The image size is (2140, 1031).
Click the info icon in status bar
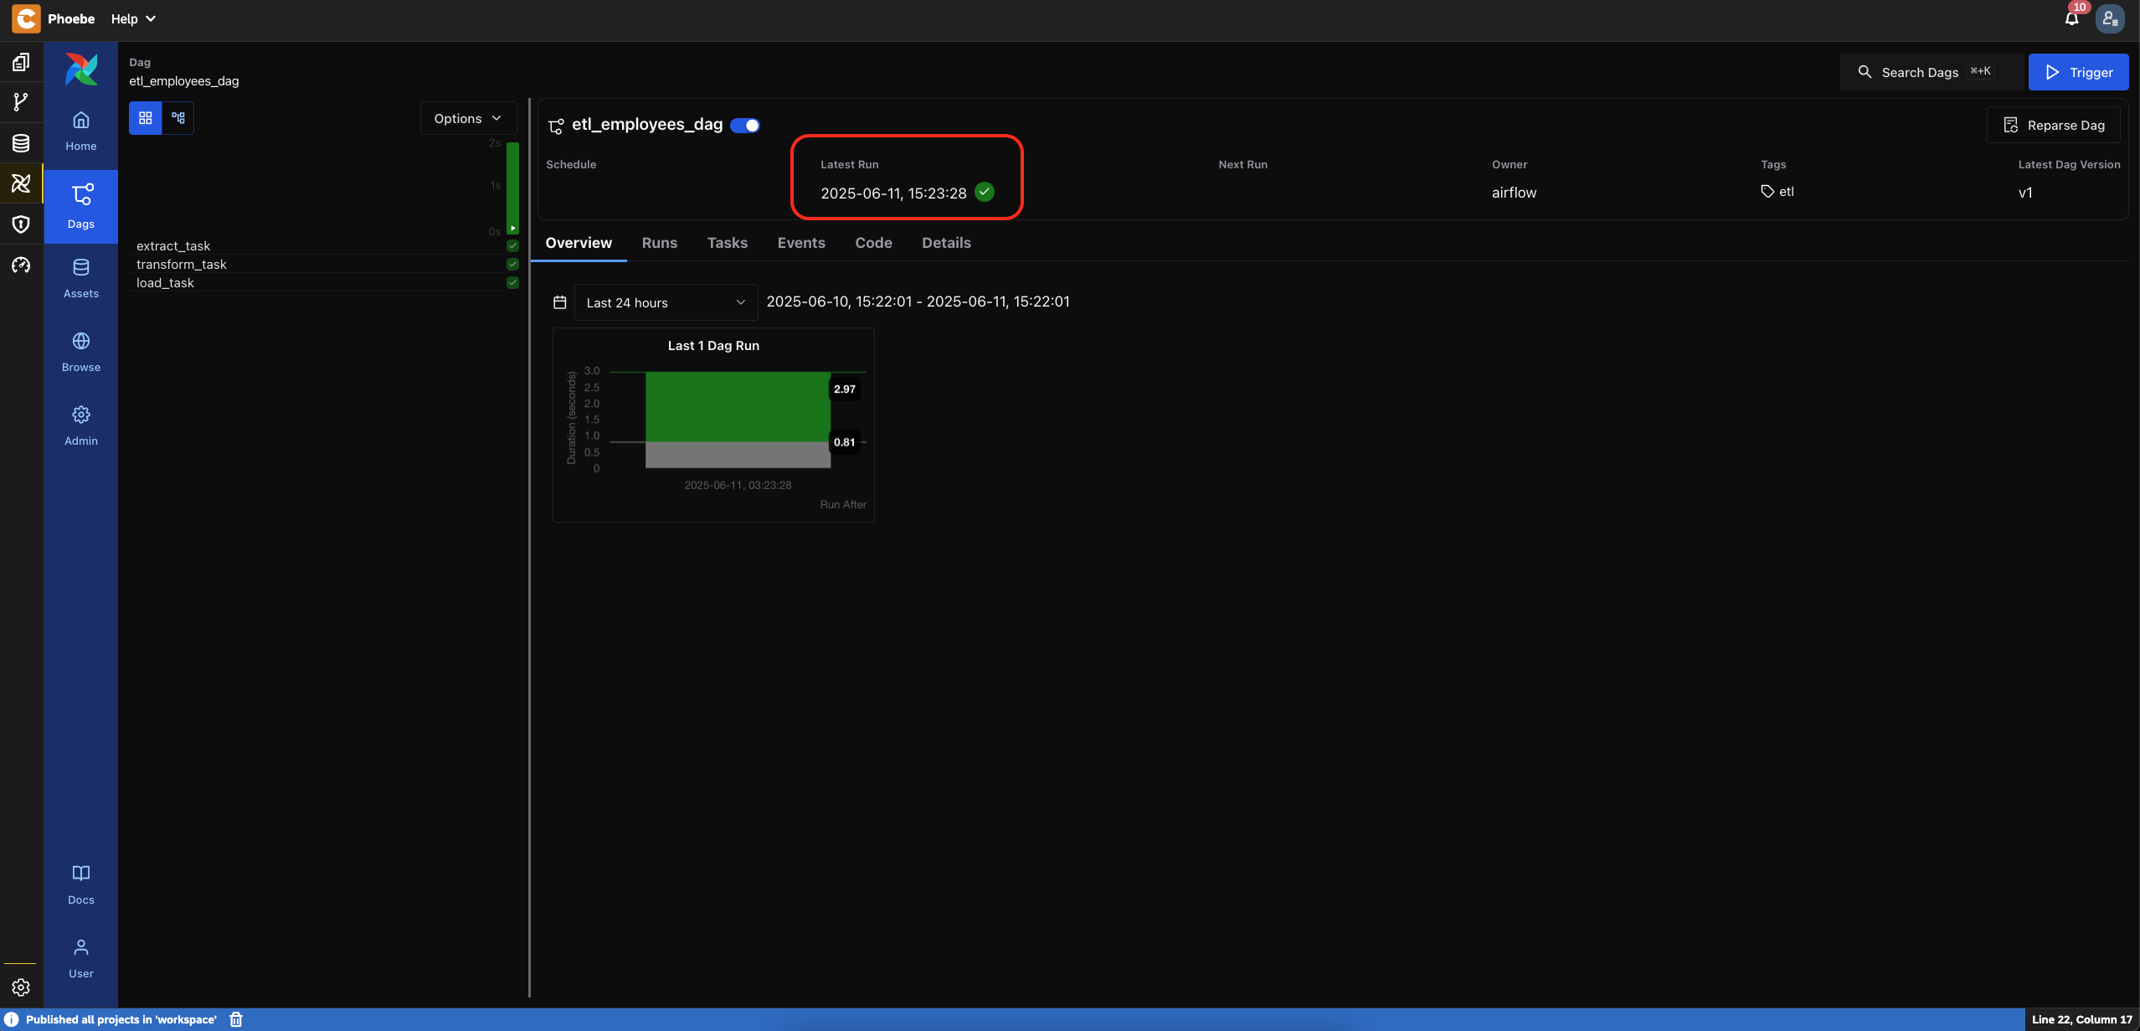(x=12, y=1019)
